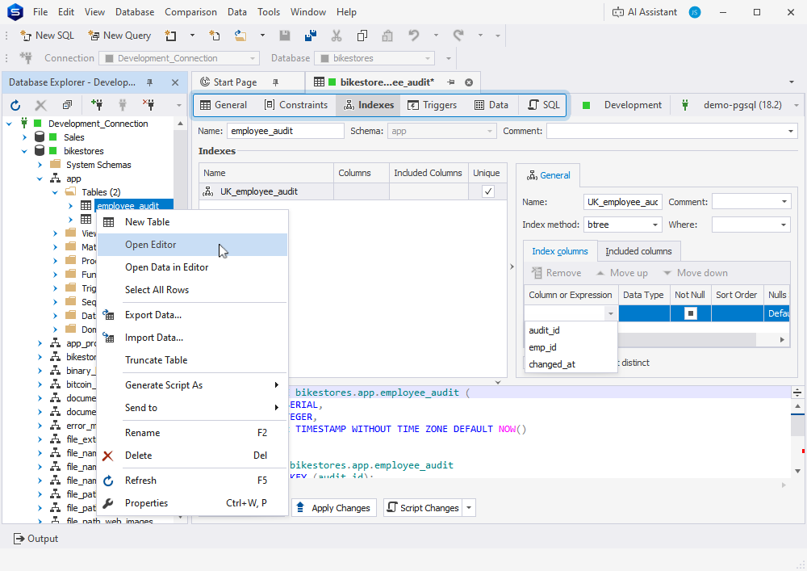Click the Save icon in toolbar
This screenshot has width=807, height=571.
click(x=285, y=36)
